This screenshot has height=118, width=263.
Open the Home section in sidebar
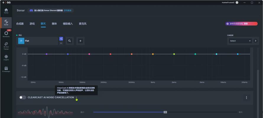click(x=6, y=11)
